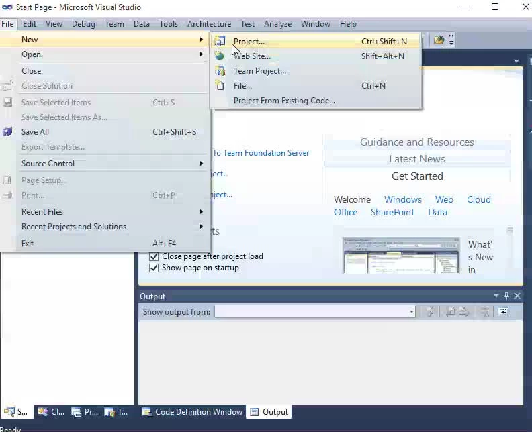Open Output window position dropdown arrow

496,296
